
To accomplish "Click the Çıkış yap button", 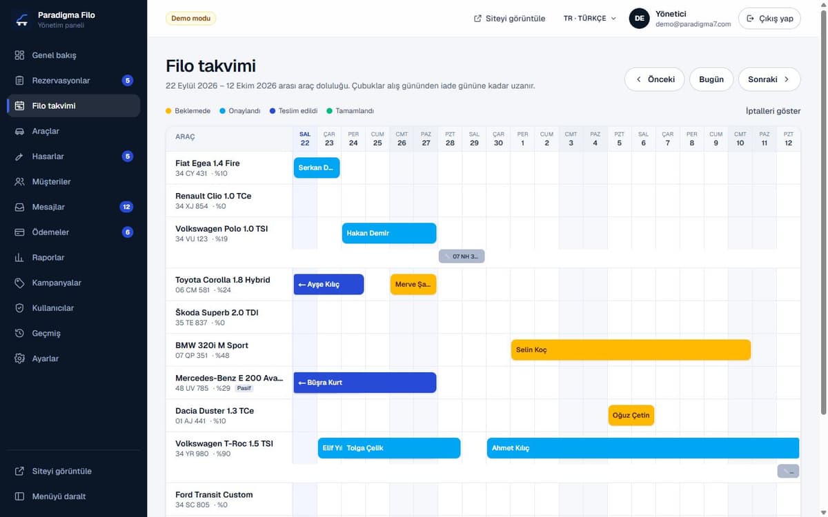I will [769, 19].
